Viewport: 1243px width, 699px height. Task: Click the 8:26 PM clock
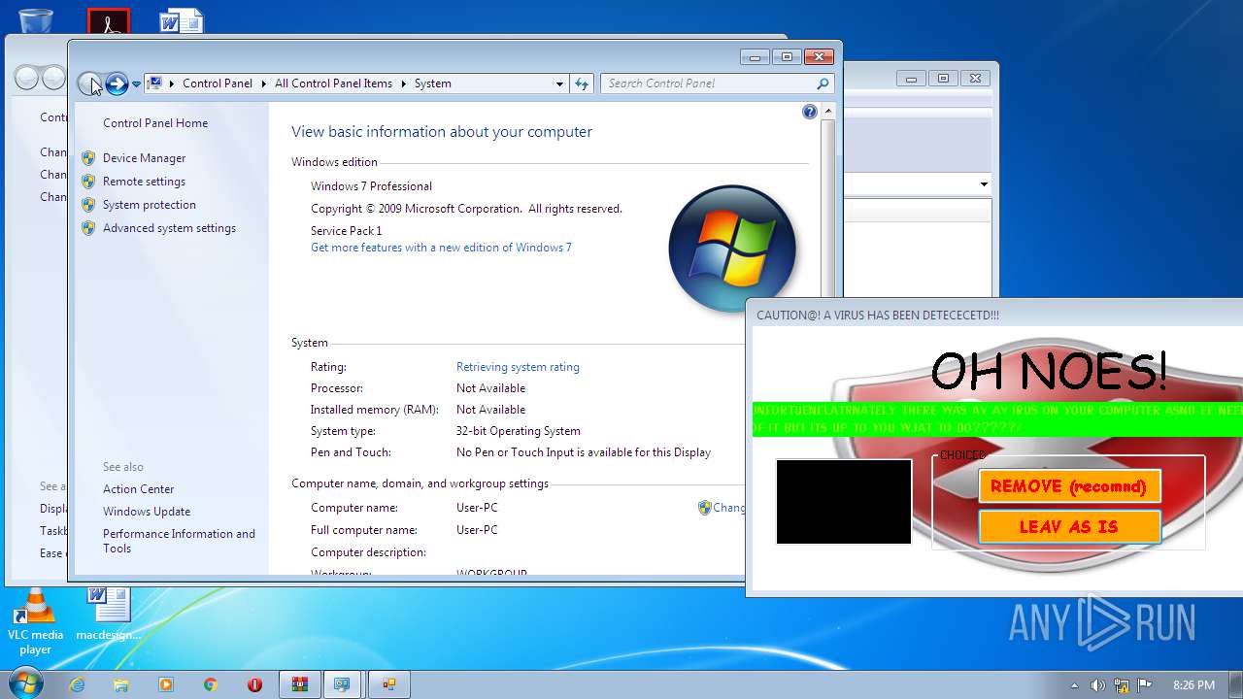pyautogui.click(x=1193, y=685)
